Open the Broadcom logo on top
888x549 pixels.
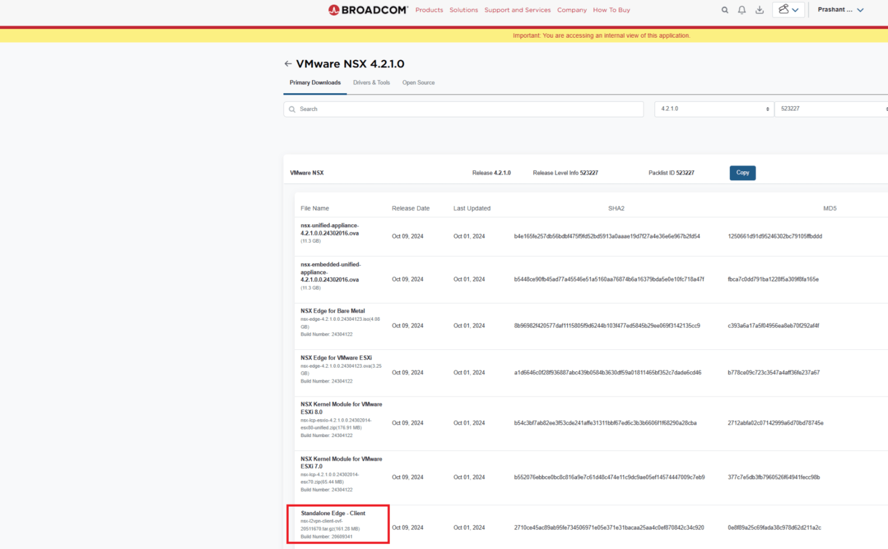tap(368, 9)
